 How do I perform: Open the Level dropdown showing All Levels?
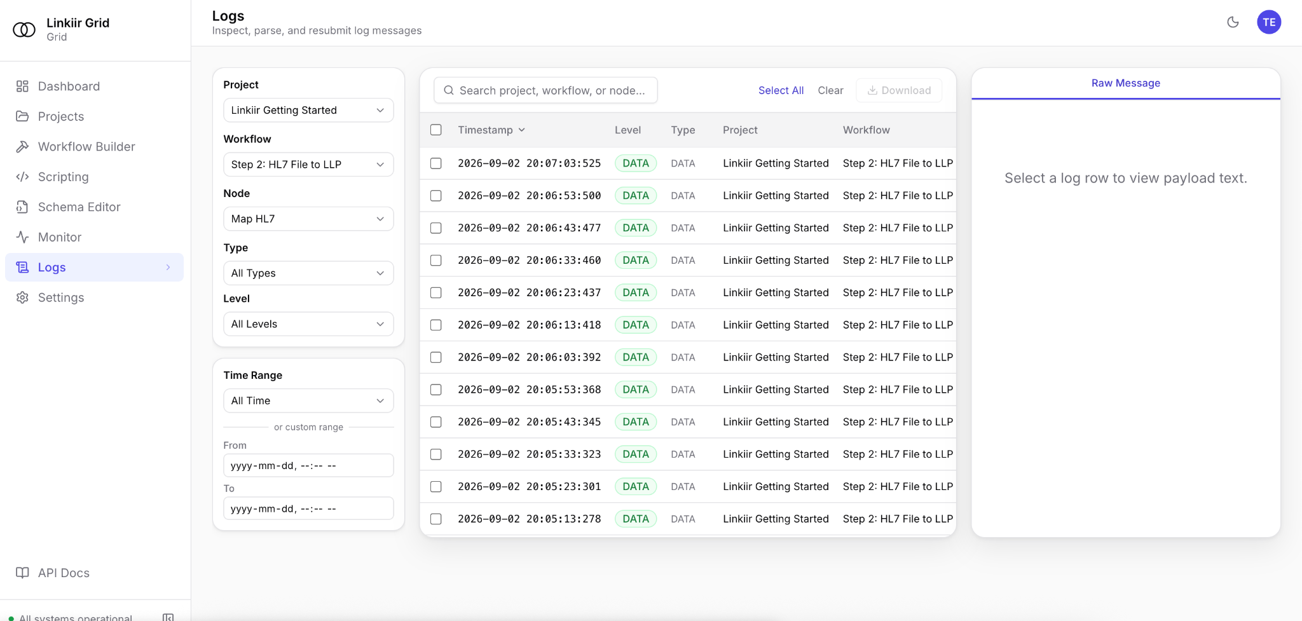click(x=308, y=324)
